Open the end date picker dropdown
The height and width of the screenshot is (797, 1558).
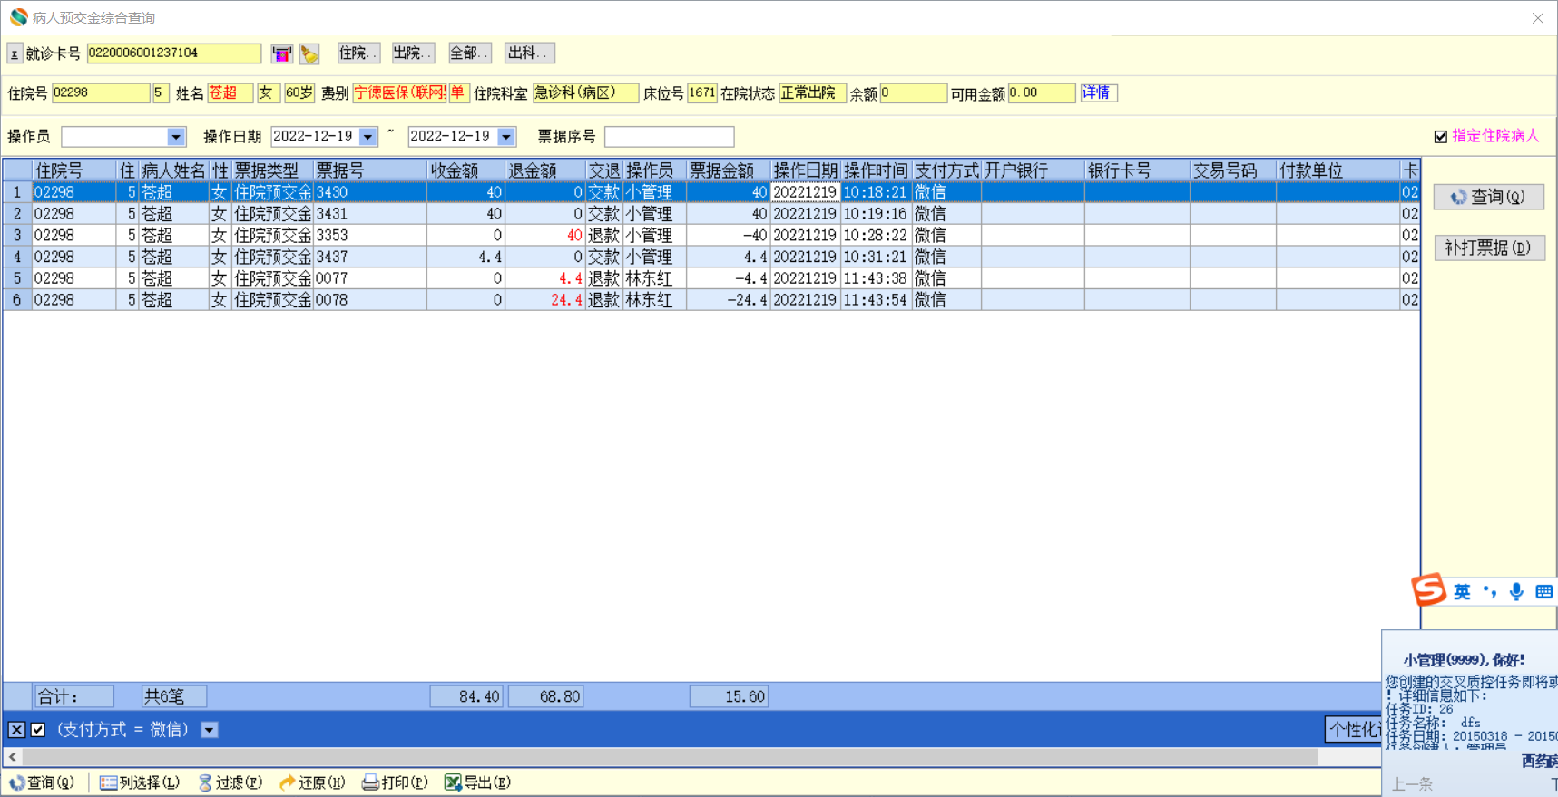(x=506, y=137)
